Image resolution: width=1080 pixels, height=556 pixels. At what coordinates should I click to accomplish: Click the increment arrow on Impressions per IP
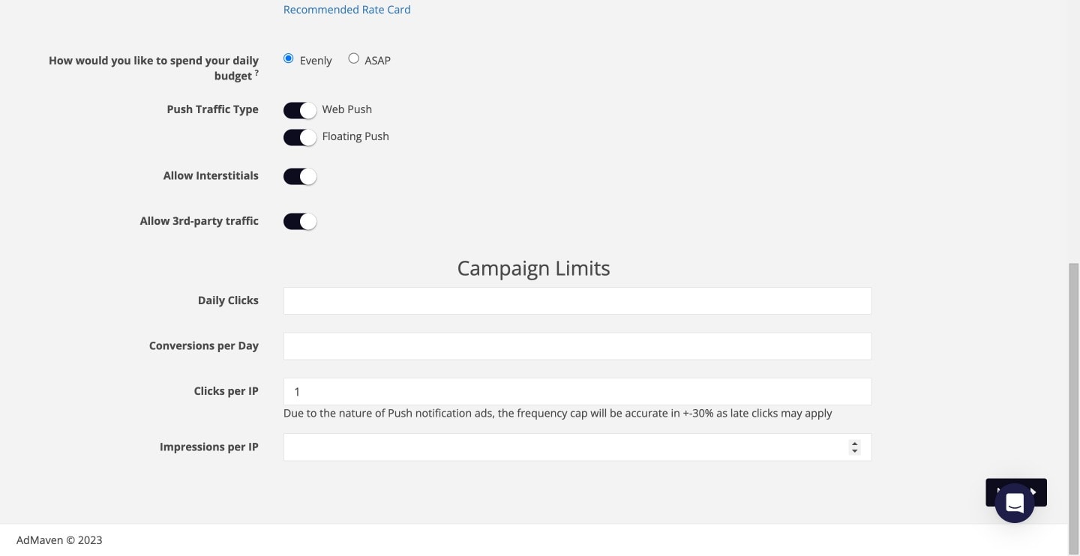pyautogui.click(x=855, y=444)
